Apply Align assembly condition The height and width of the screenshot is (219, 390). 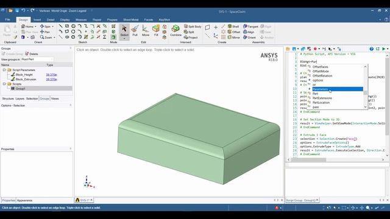click(249, 32)
